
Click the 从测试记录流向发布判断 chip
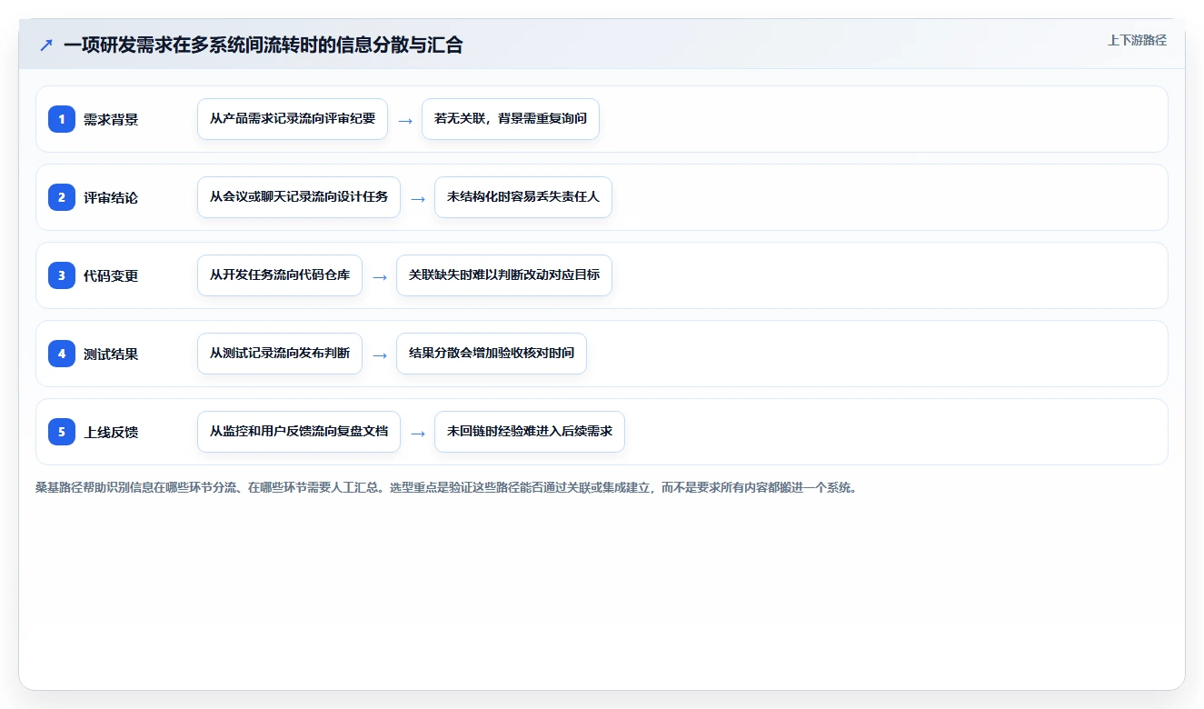point(280,354)
